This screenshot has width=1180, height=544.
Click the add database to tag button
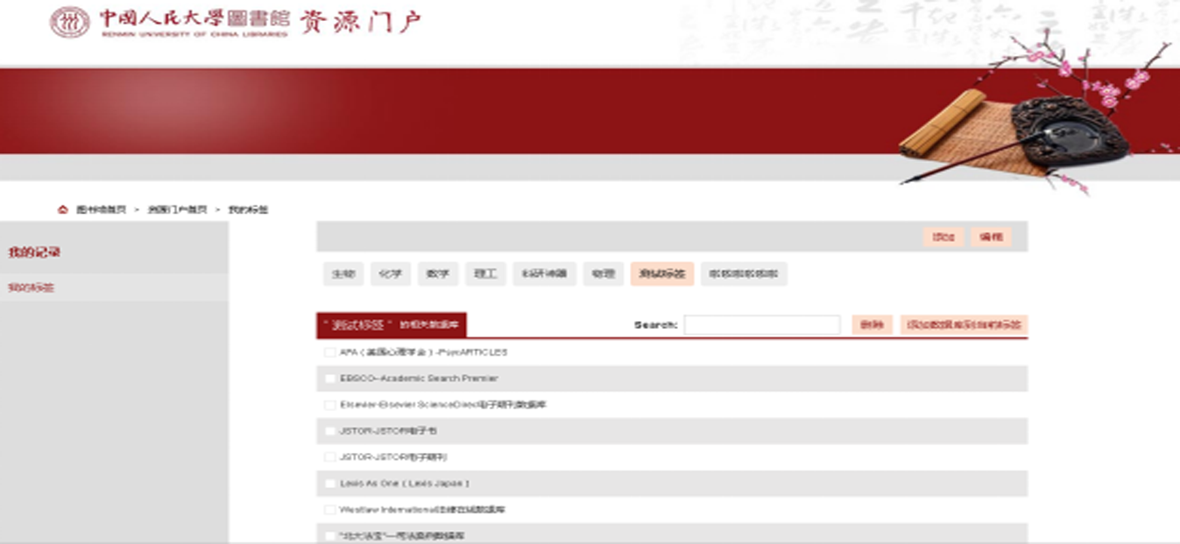point(964,324)
